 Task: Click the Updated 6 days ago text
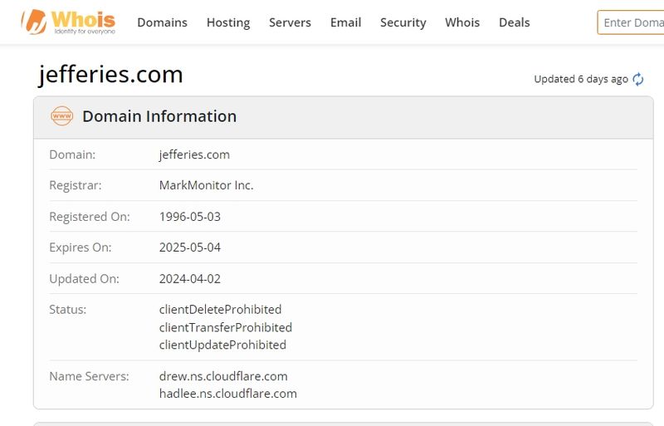(x=580, y=79)
